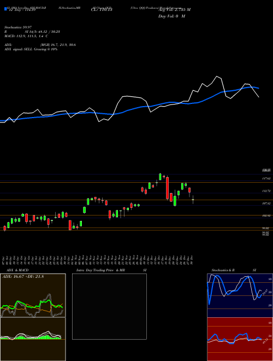Click the 'CL: 110.13' closing price label
The image size is (273, 361).
(101, 10)
